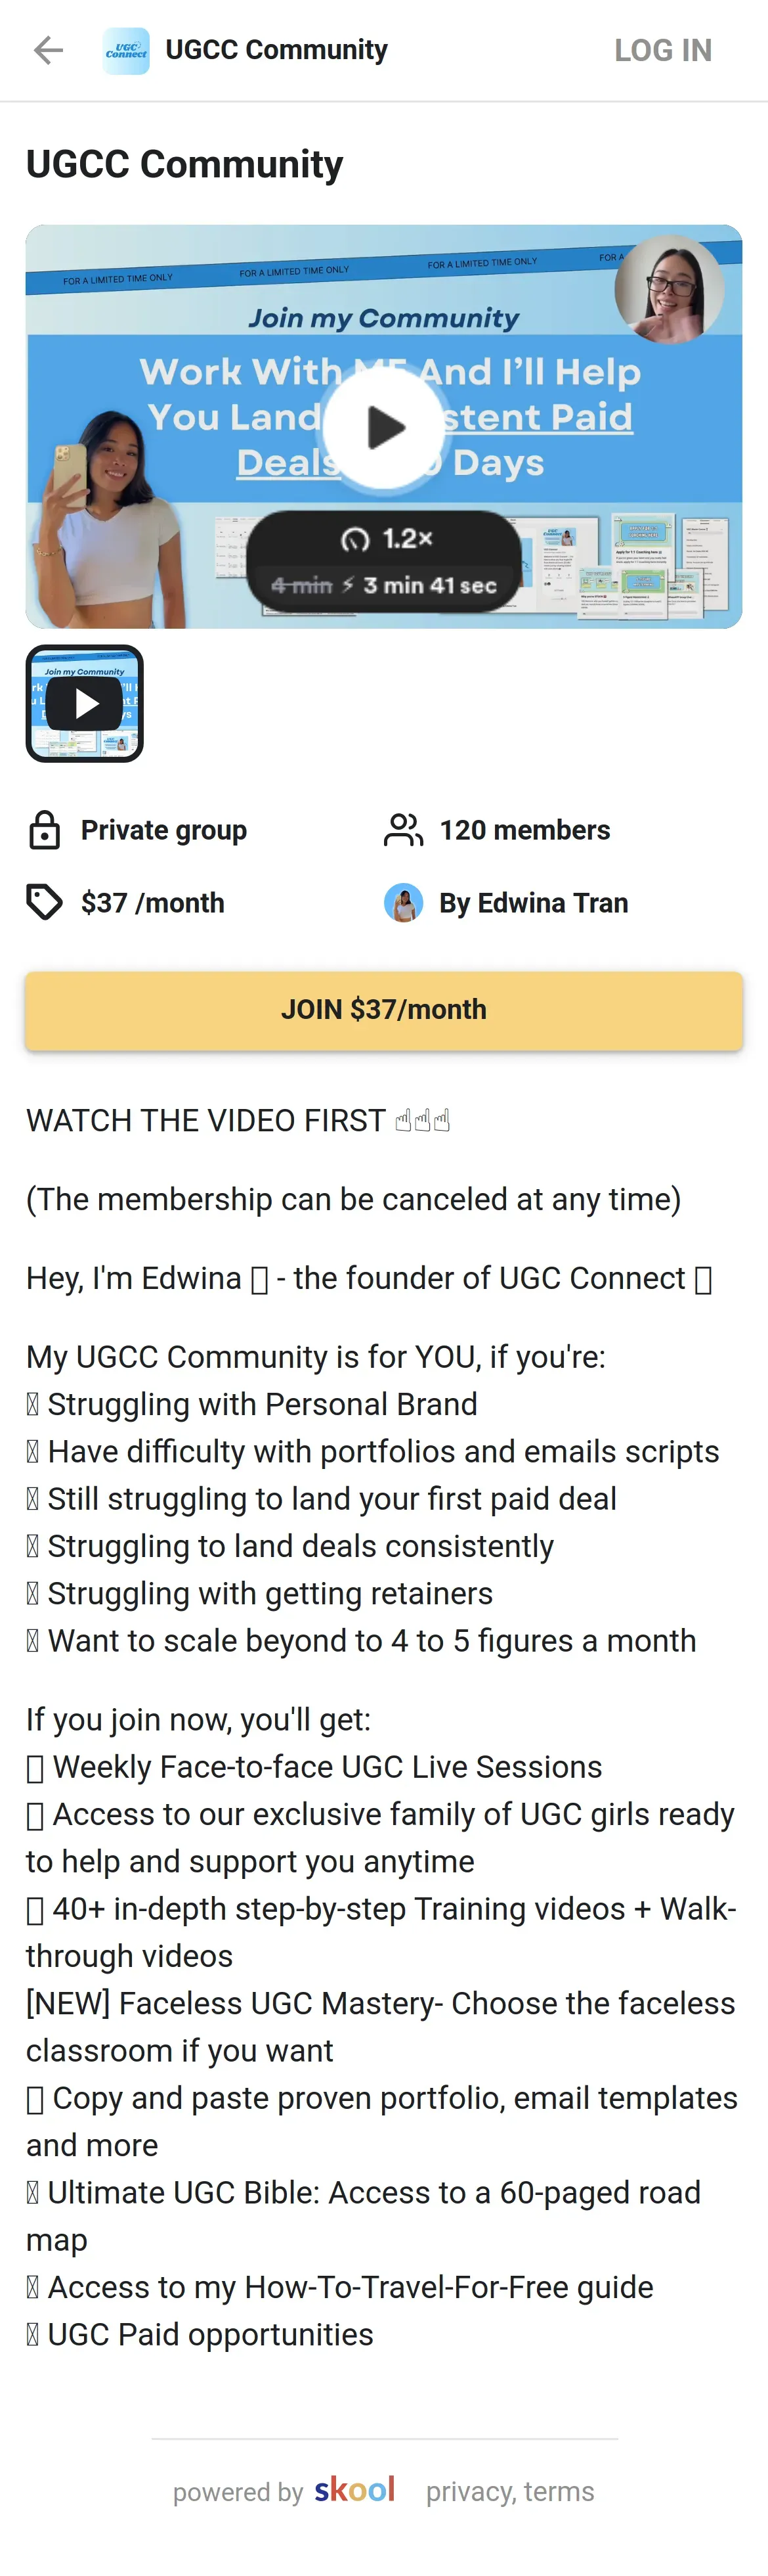Open the skool logo link
The image size is (768, 2576).
(354, 2490)
